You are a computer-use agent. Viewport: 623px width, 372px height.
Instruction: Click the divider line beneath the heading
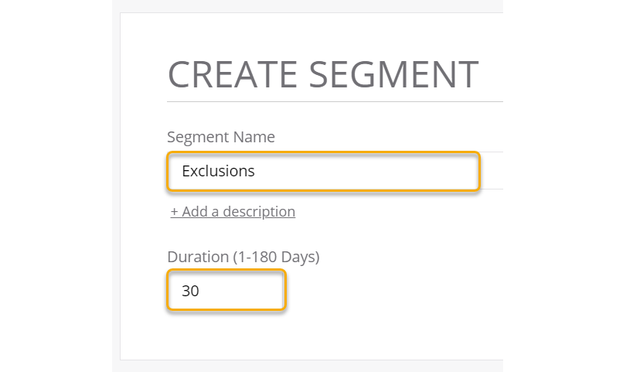click(334, 101)
